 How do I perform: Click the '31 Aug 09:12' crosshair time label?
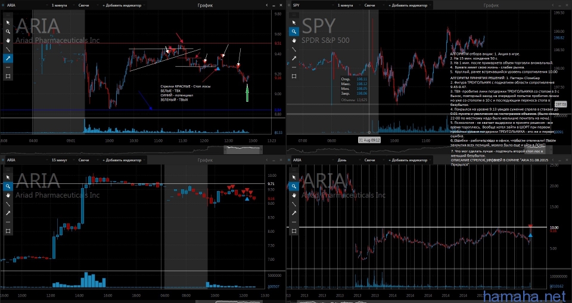click(x=369, y=140)
